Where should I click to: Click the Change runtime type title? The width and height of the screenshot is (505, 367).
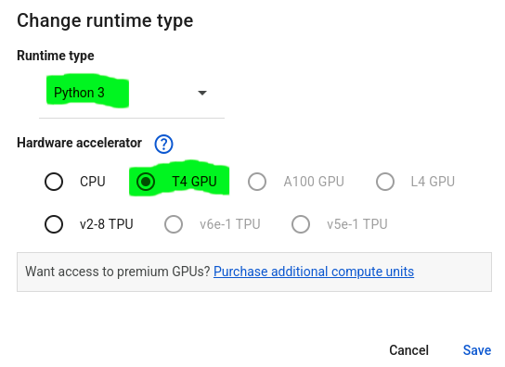click(x=105, y=21)
